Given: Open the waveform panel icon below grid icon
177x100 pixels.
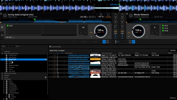Looking at the screenshot, I should [x=2, y=35].
